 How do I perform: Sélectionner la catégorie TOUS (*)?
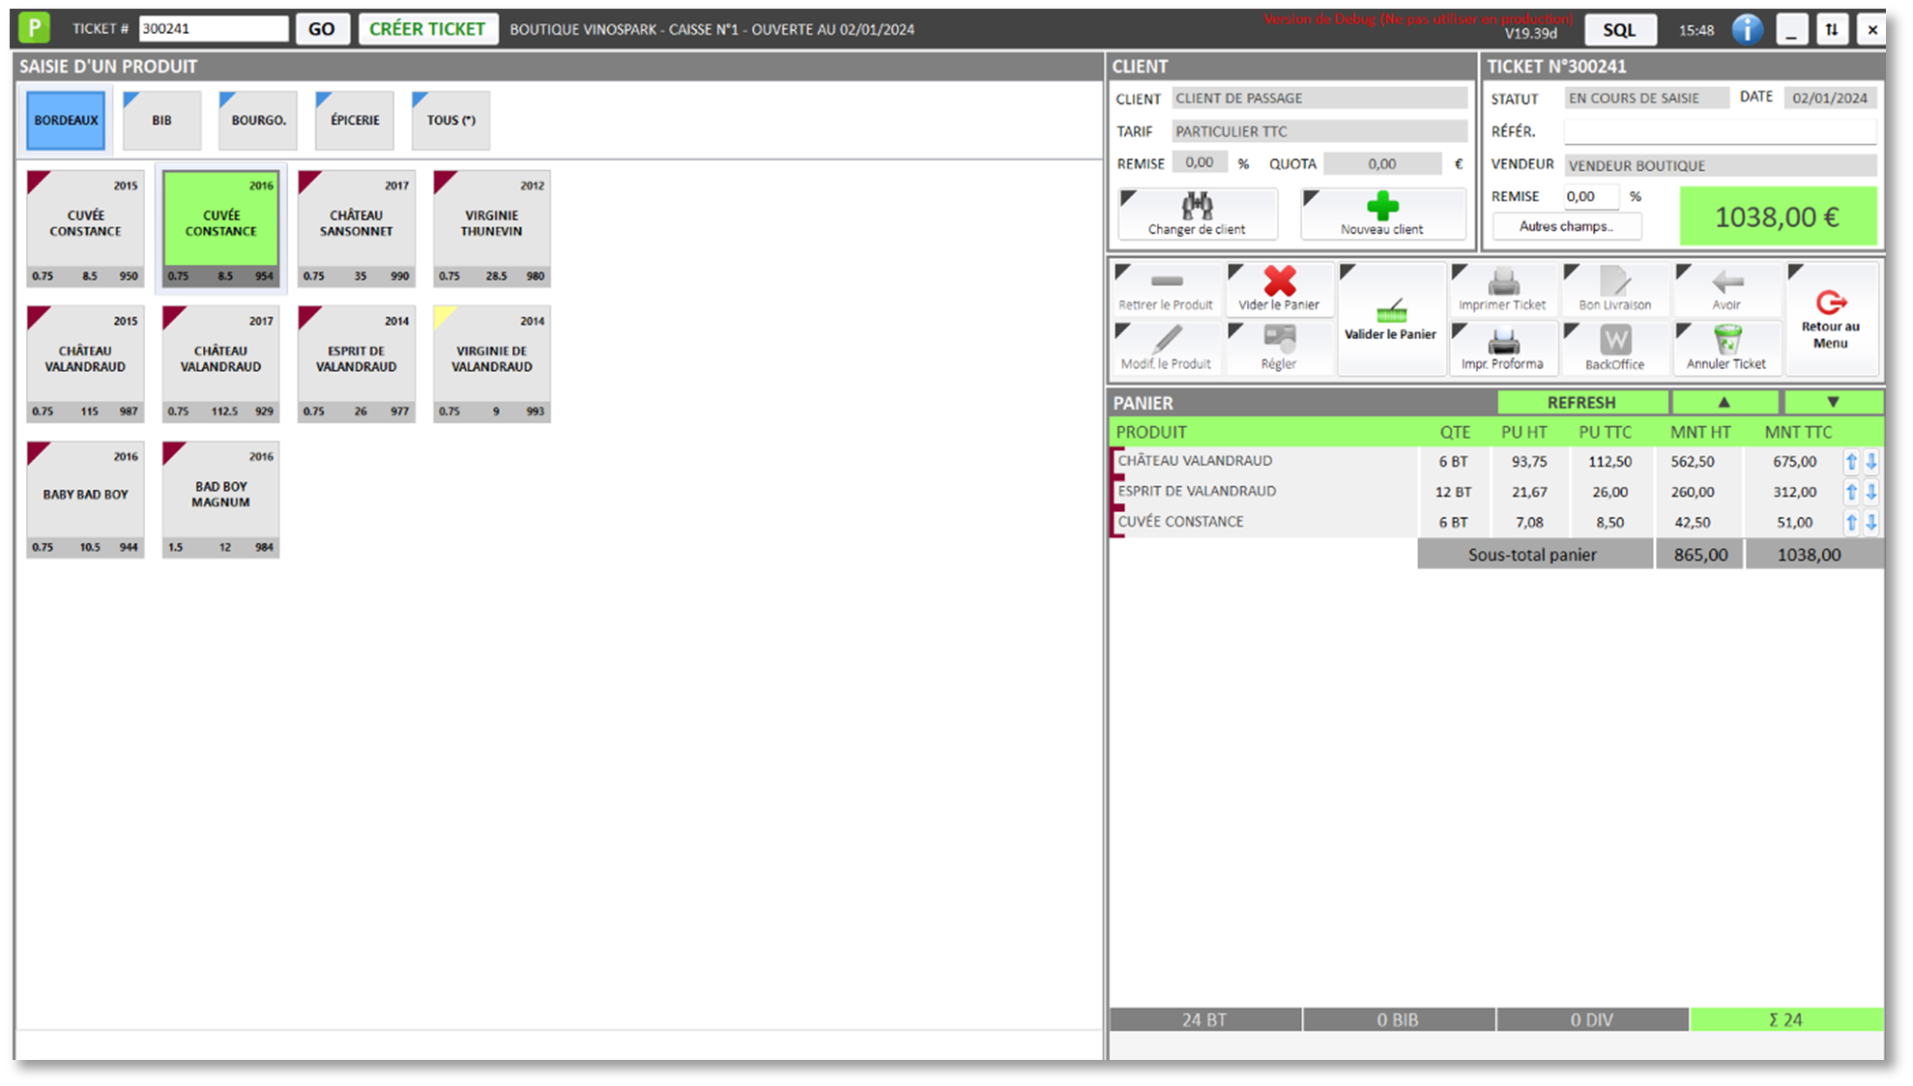pyautogui.click(x=449, y=120)
